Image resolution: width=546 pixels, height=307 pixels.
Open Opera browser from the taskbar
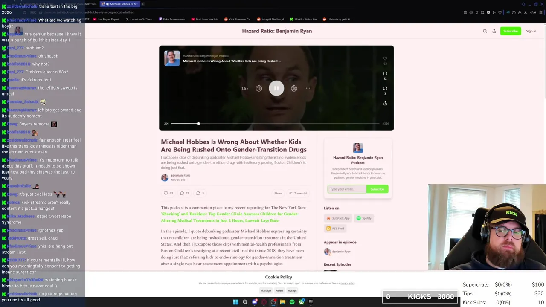point(264,302)
